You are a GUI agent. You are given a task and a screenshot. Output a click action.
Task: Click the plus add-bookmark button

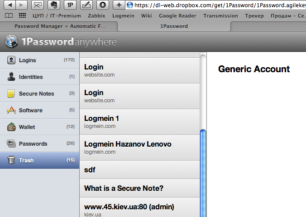[x=119, y=5]
